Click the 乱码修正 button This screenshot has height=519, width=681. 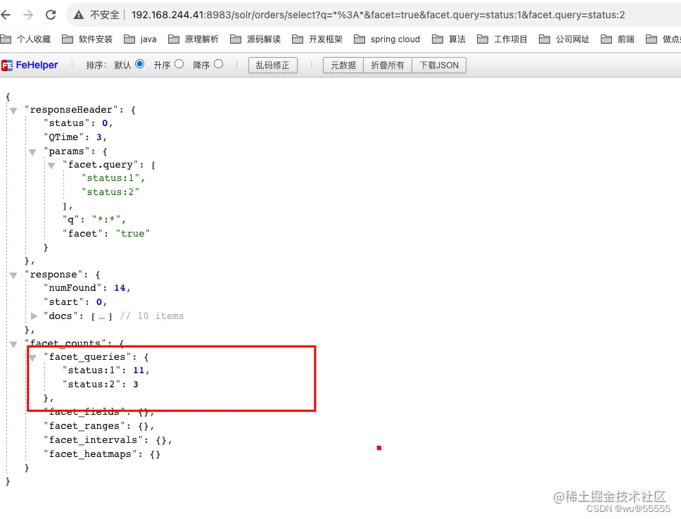tap(273, 65)
